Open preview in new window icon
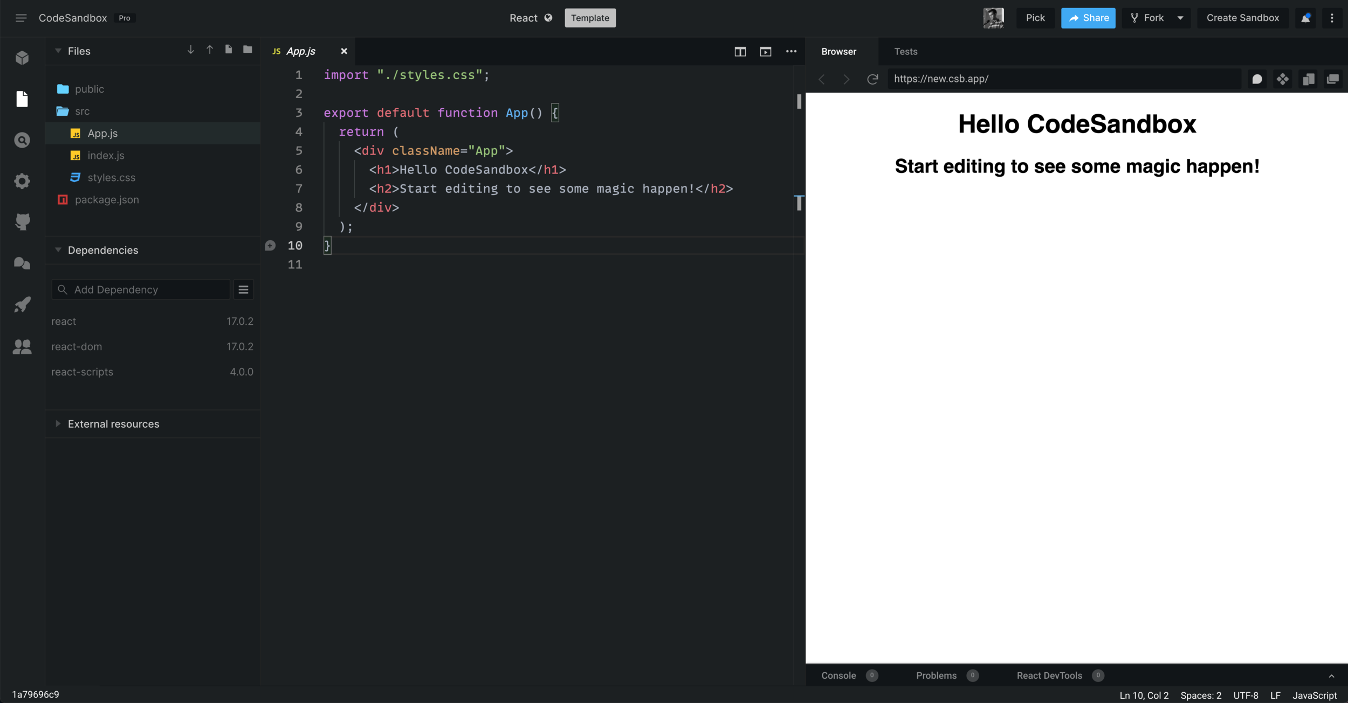The width and height of the screenshot is (1348, 703). [1333, 79]
